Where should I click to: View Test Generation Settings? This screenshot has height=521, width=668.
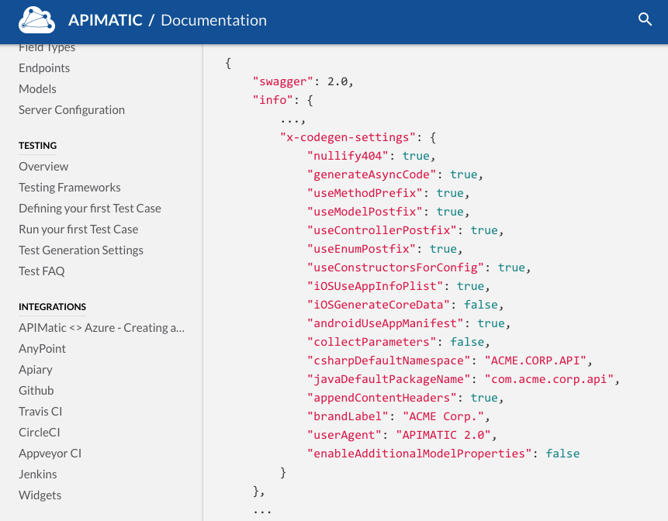[x=81, y=250]
